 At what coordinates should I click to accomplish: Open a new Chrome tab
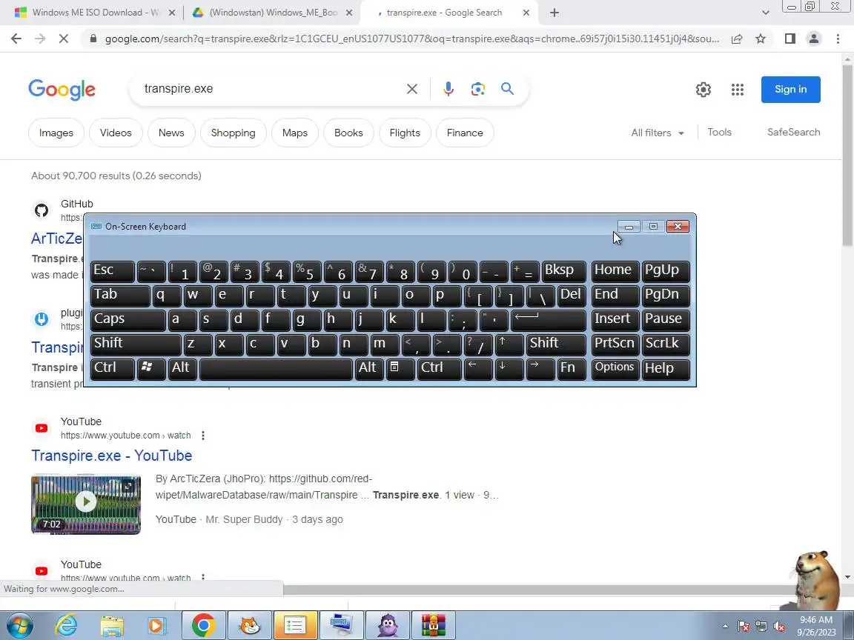point(555,13)
